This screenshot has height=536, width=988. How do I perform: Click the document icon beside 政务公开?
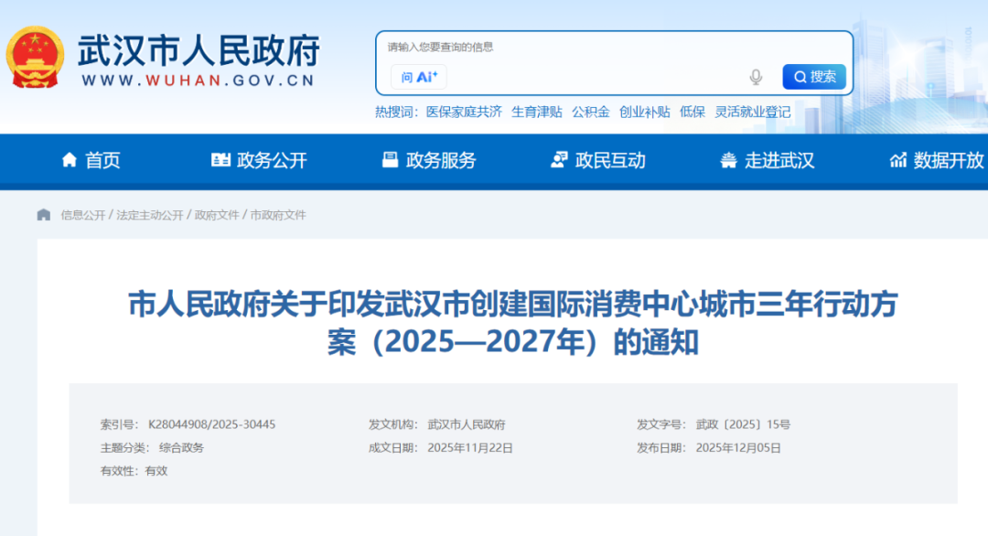coord(220,160)
